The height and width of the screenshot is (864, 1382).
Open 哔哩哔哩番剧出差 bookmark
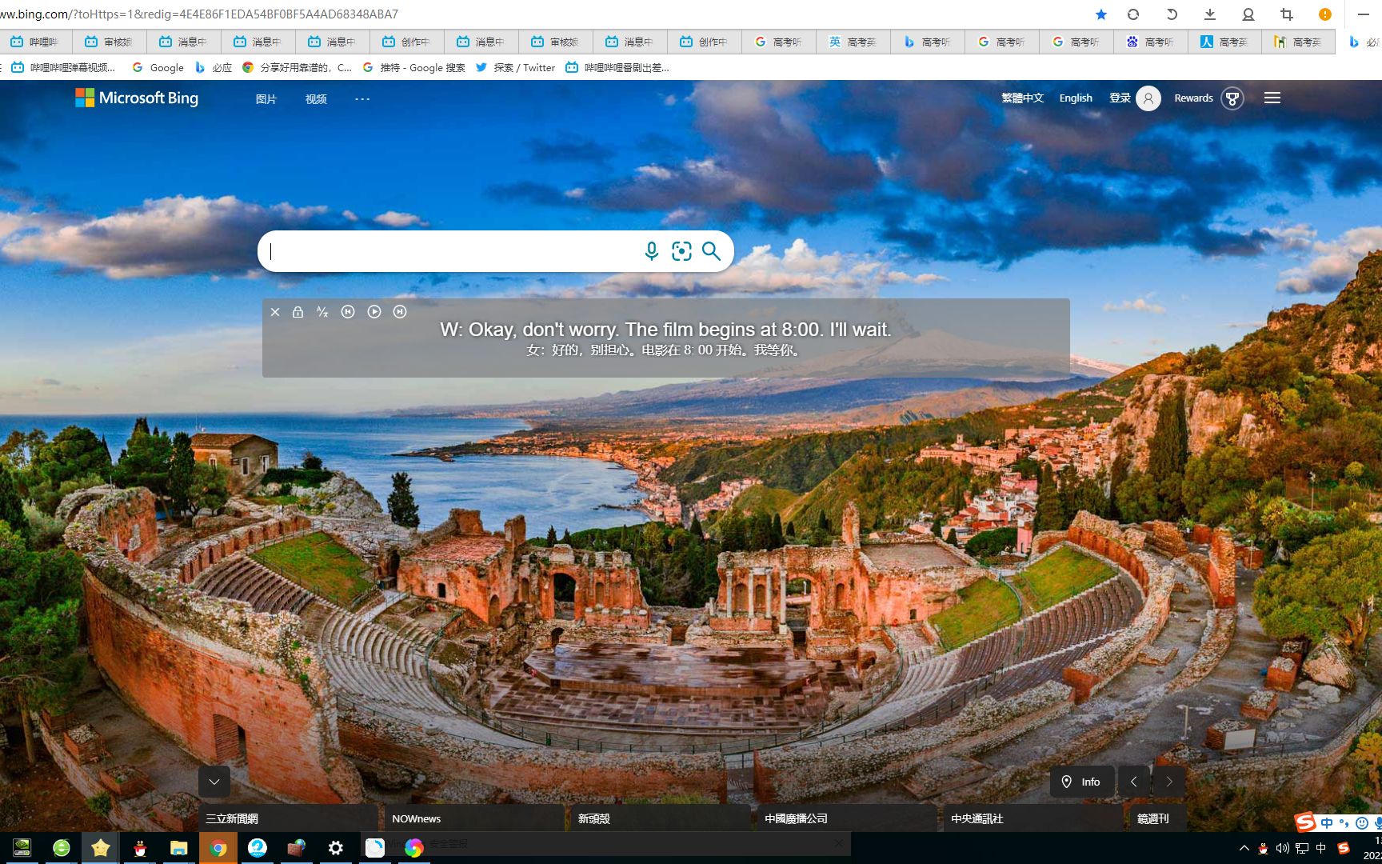tap(617, 68)
